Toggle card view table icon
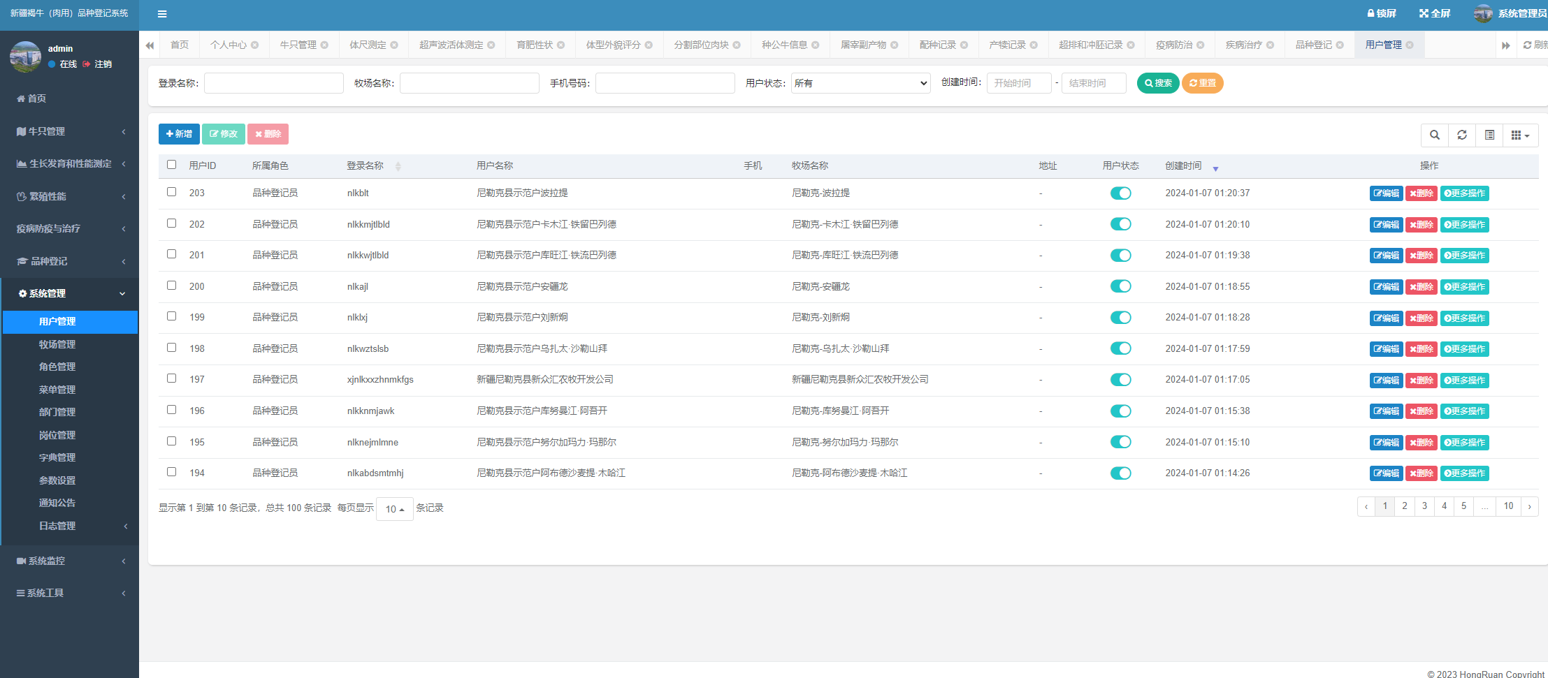Screen dimensions: 1548x678 pyautogui.click(x=1489, y=135)
